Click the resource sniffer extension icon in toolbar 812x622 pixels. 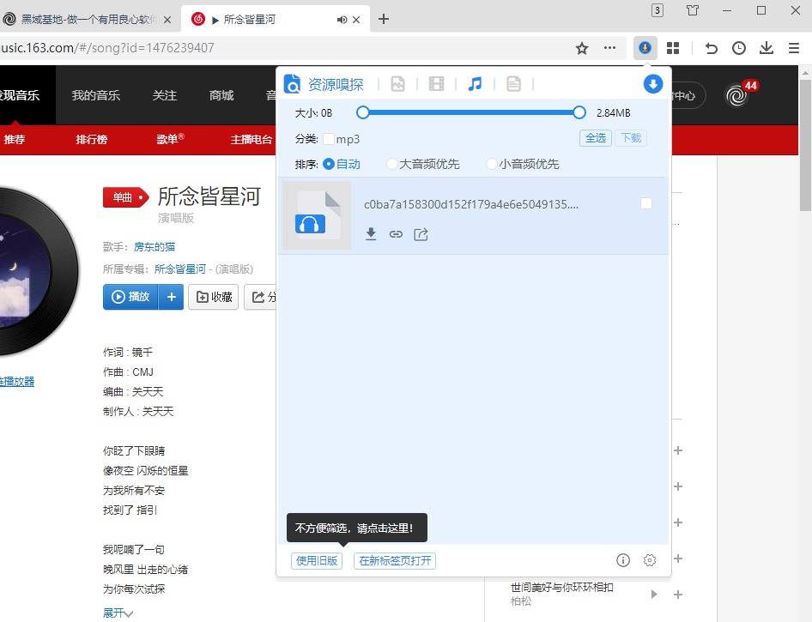645,48
